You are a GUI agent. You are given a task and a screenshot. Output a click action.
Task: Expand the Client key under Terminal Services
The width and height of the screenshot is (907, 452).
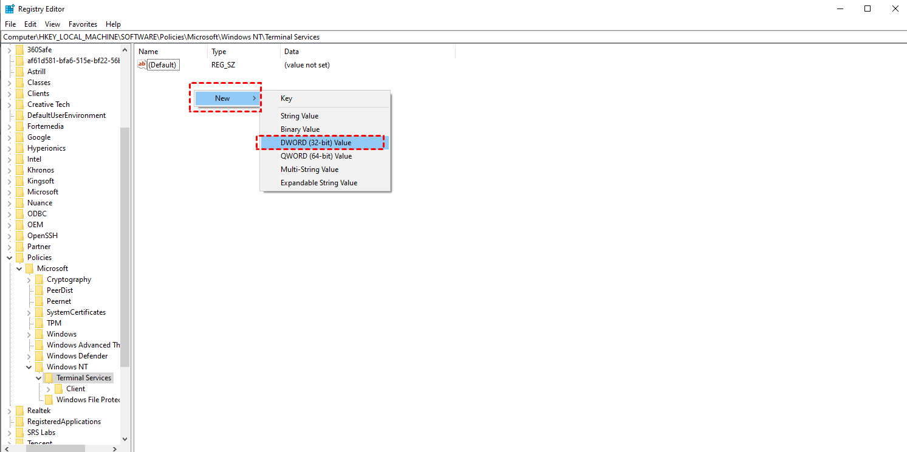pos(49,389)
